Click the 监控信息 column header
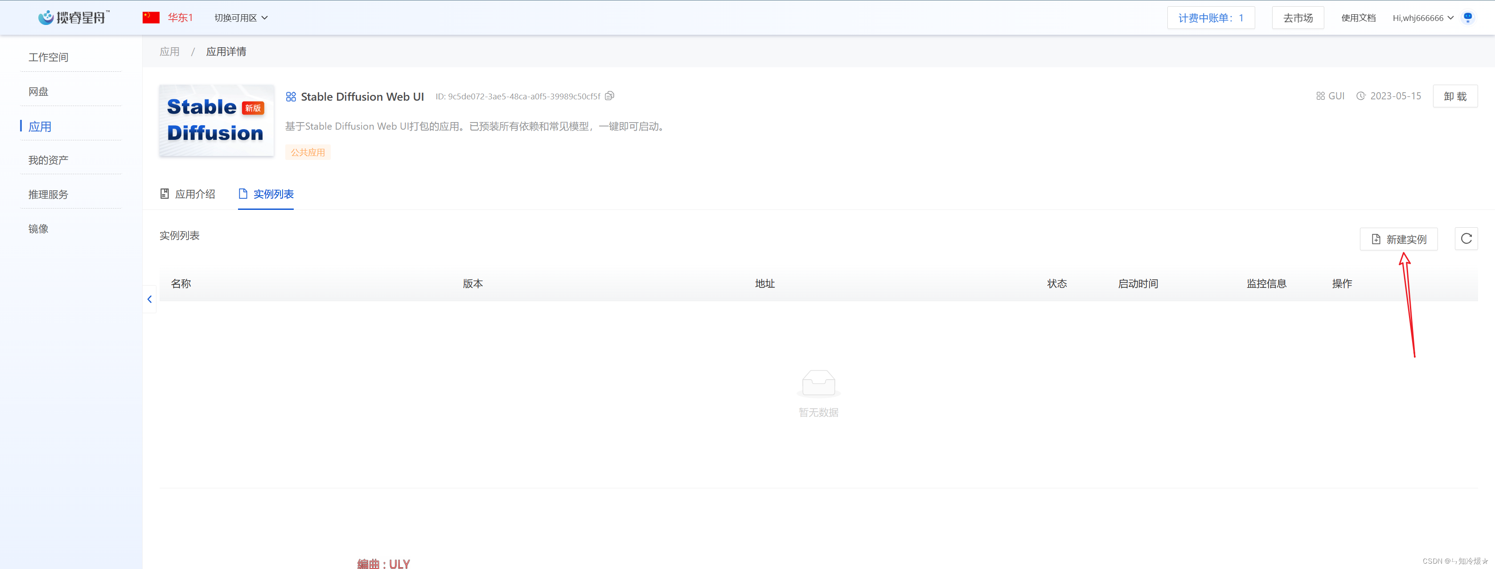The image size is (1495, 569). click(x=1266, y=283)
